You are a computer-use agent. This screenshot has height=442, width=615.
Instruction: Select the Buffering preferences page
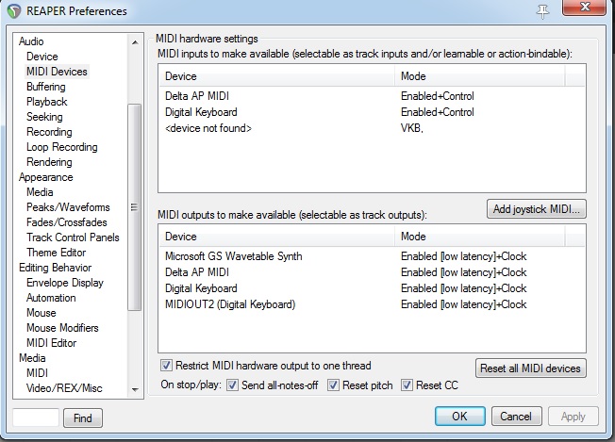(46, 87)
